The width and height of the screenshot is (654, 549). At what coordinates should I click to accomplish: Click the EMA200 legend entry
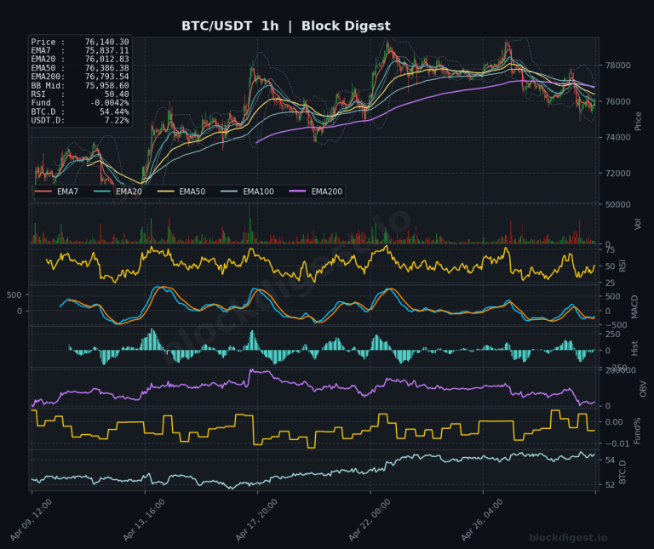tap(315, 192)
